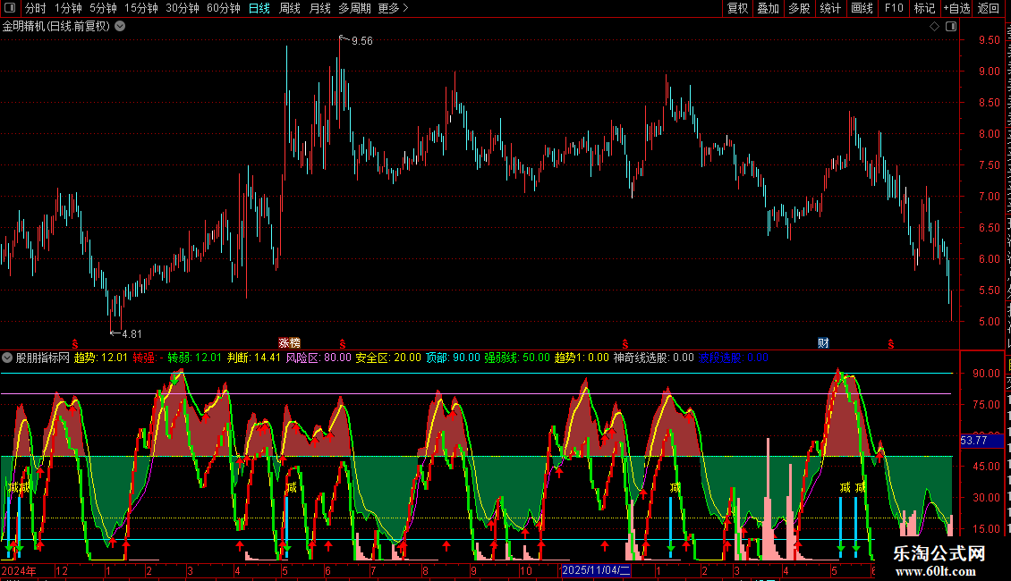Image resolution: width=1011 pixels, height=581 pixels.
Task: Click the 判断: 14.41 indicator value
Action: pos(254,358)
